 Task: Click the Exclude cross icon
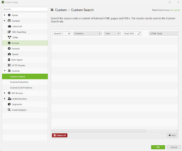[9, 49]
